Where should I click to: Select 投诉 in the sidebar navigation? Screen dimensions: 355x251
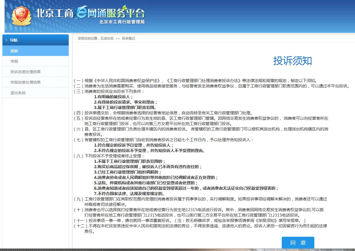pos(14,50)
